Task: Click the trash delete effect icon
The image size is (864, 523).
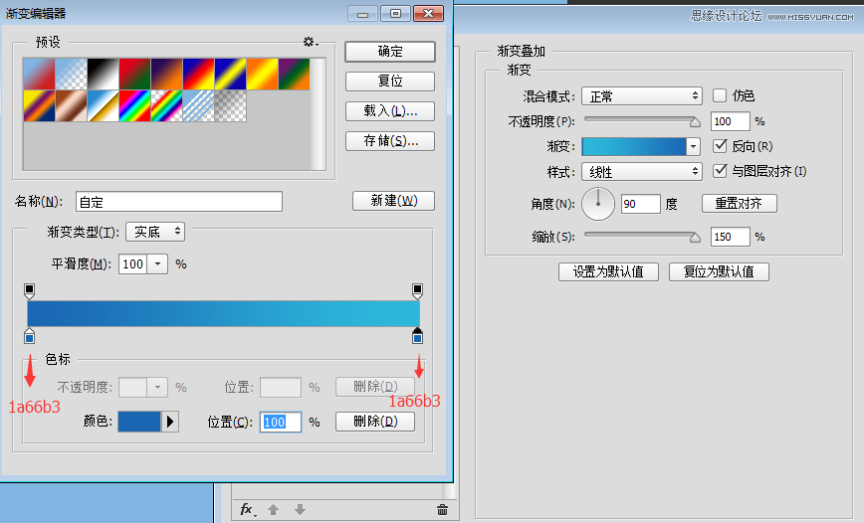Action: tap(442, 509)
